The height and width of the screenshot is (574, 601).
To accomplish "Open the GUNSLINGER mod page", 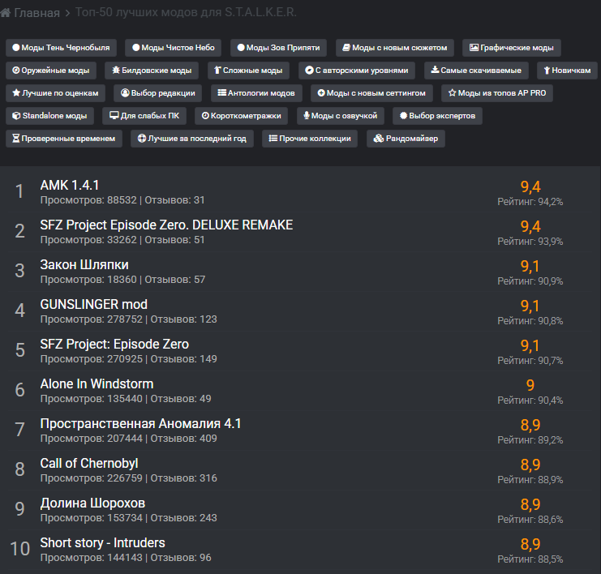I will (x=94, y=305).
